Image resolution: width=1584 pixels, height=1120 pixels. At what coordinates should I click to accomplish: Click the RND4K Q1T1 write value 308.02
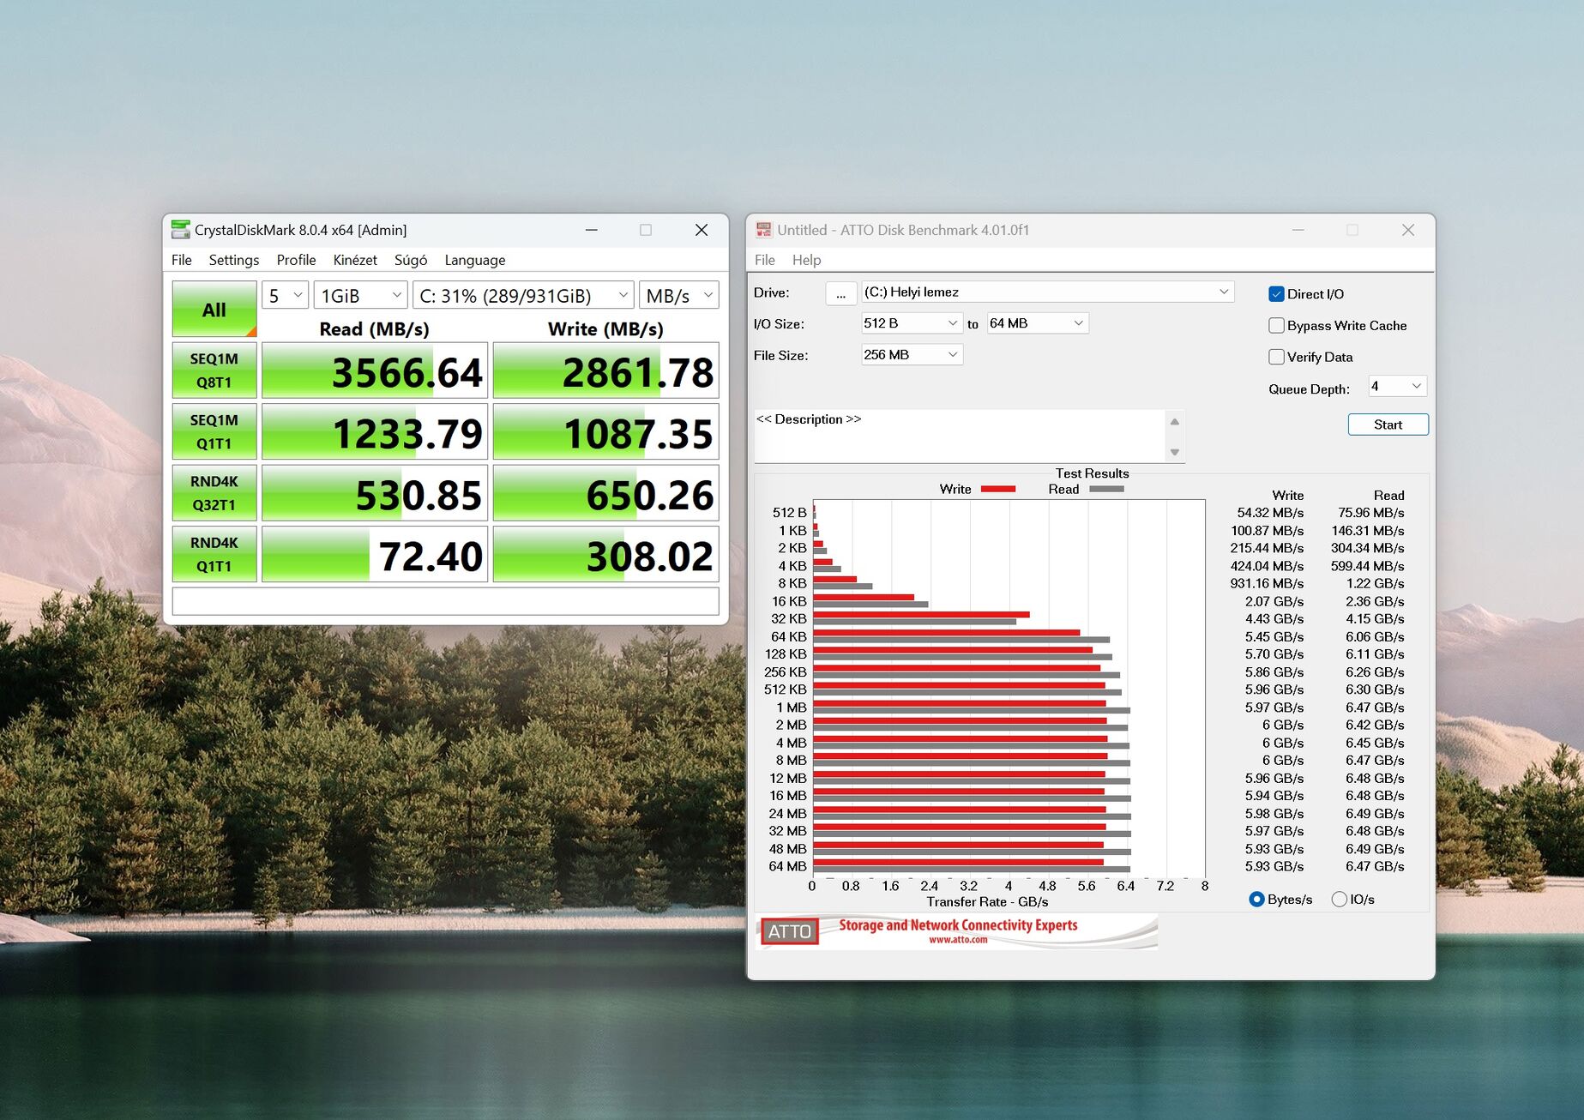click(605, 555)
